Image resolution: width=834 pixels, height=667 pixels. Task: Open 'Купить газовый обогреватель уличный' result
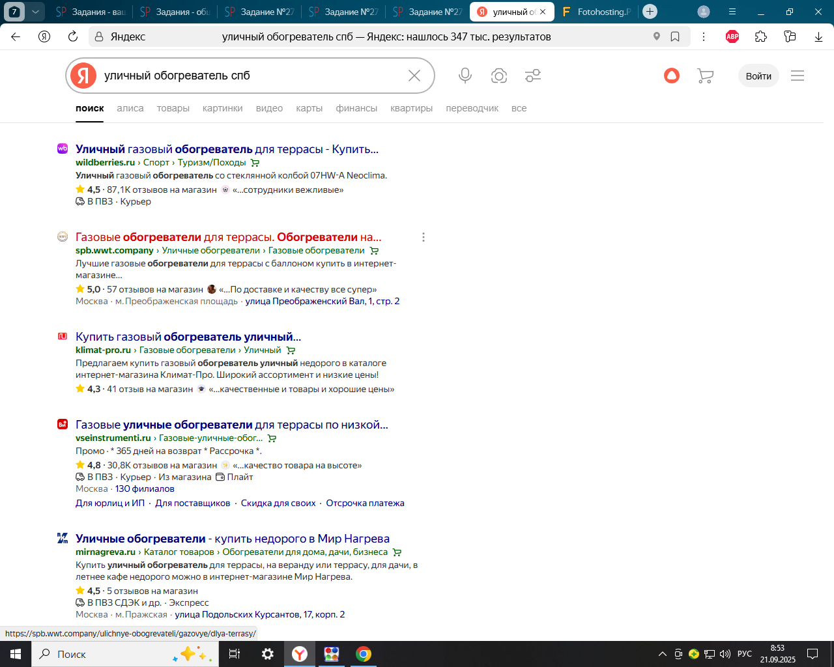188,337
